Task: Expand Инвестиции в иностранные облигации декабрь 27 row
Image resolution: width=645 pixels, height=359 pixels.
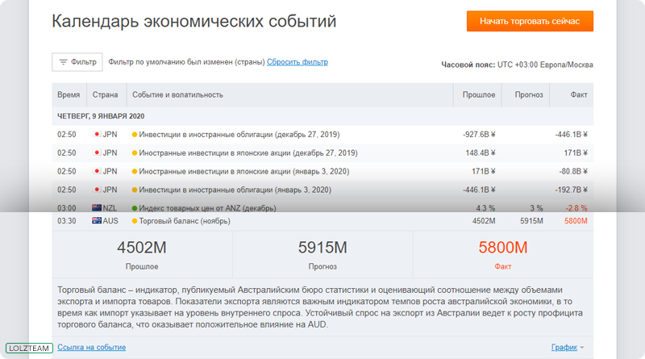Action: point(322,135)
